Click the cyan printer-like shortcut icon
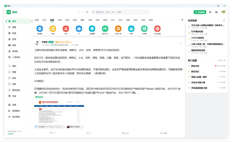This screenshot has width=232, height=142. point(131,29)
